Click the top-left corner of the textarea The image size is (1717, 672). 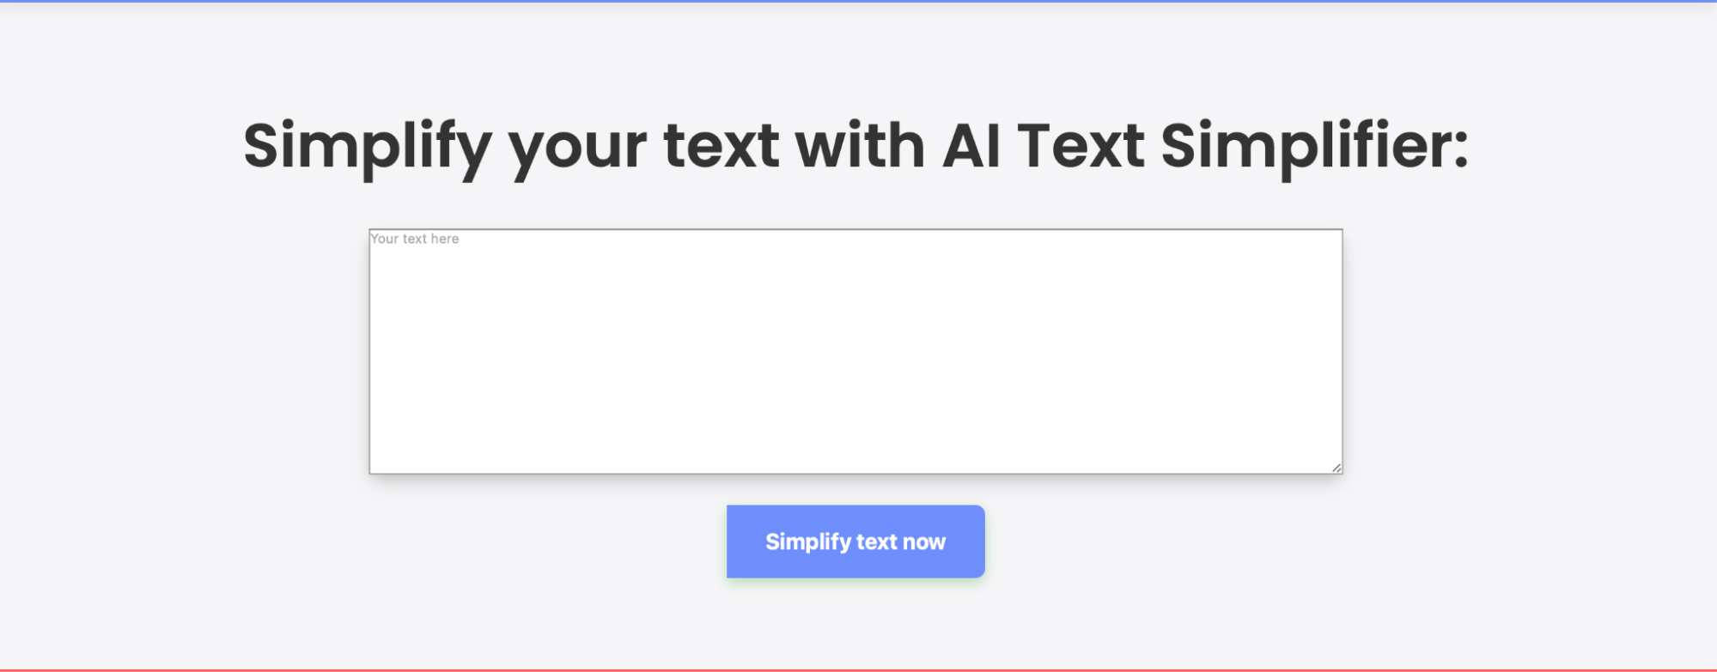(x=376, y=235)
